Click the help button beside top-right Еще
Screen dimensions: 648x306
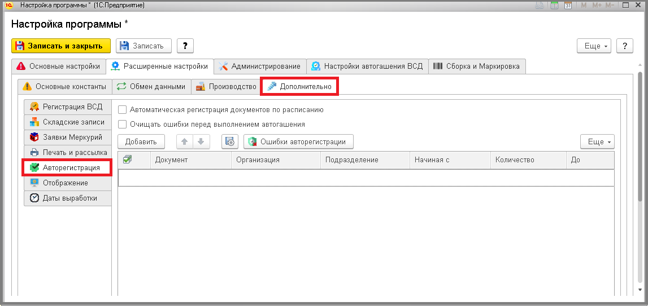(624, 46)
